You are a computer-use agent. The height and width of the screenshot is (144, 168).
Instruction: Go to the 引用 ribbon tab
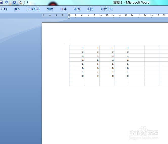click(50, 9)
